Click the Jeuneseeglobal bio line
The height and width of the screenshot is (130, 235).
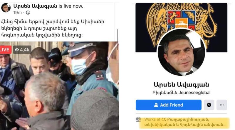[x=181, y=93]
